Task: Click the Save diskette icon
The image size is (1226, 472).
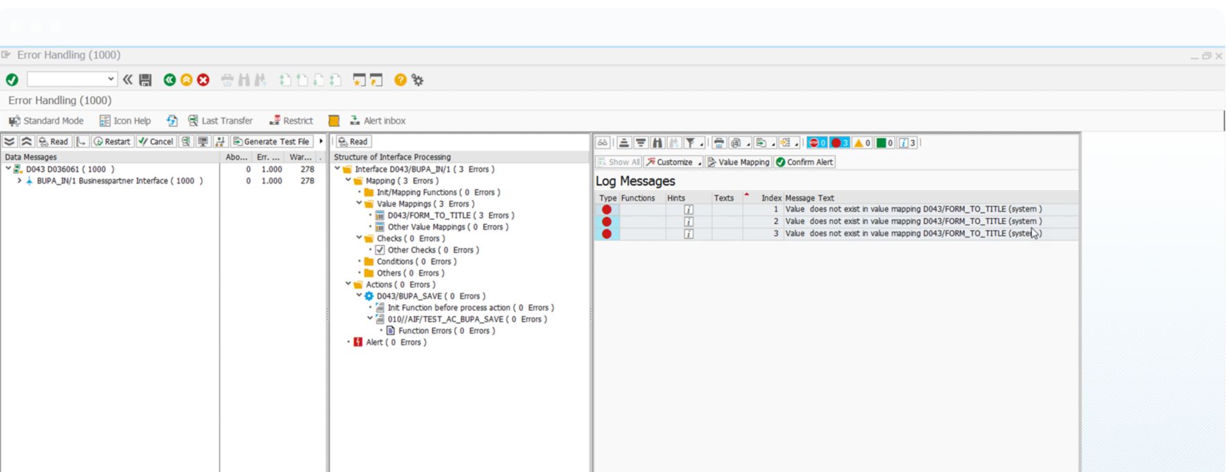Action: pos(145,80)
